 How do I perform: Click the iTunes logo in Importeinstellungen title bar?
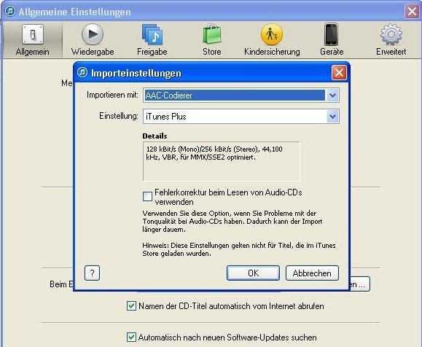pos(82,72)
